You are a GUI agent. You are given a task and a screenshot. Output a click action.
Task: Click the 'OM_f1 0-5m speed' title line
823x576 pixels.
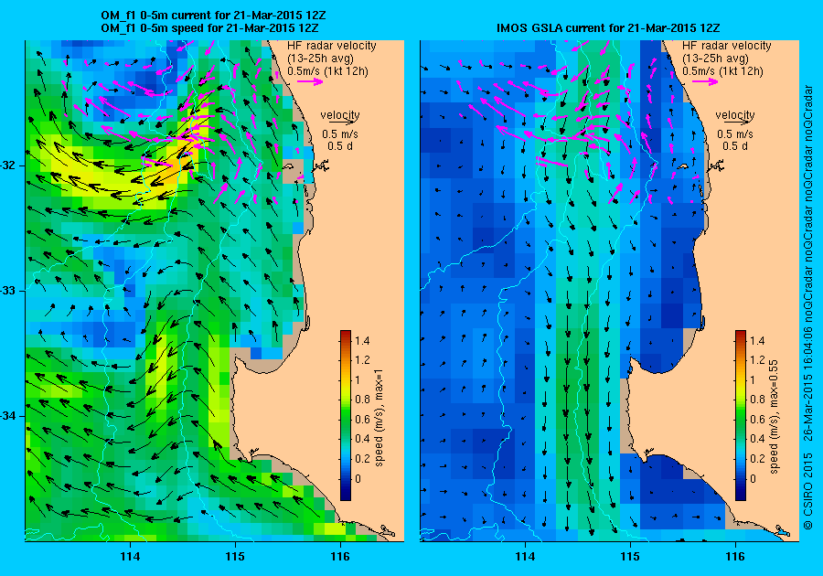pos(209,27)
